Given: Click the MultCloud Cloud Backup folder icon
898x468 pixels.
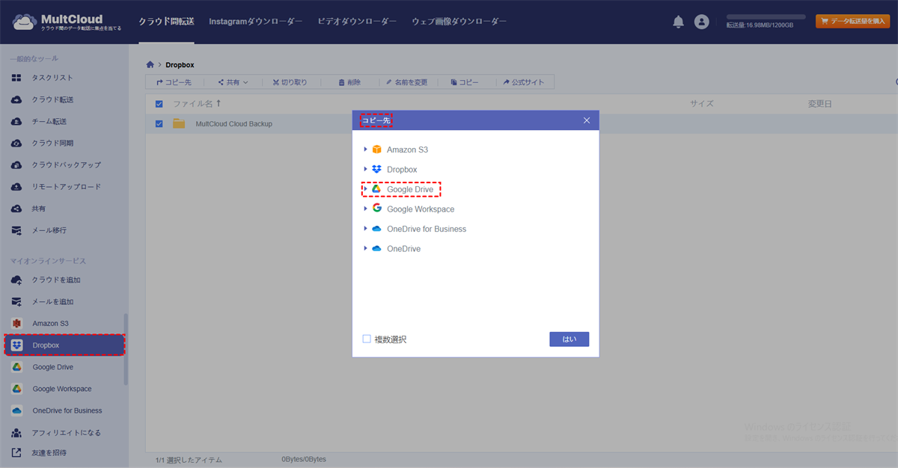Looking at the screenshot, I should 179,123.
